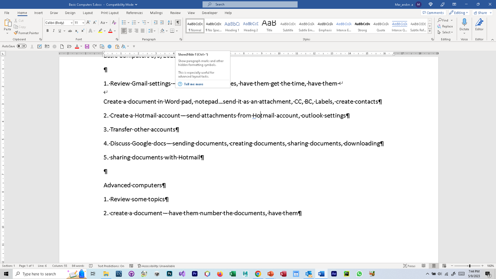The width and height of the screenshot is (496, 279).
Task: Expand Numbering list dropdown arrow
Action: pyautogui.click(x=138, y=22)
